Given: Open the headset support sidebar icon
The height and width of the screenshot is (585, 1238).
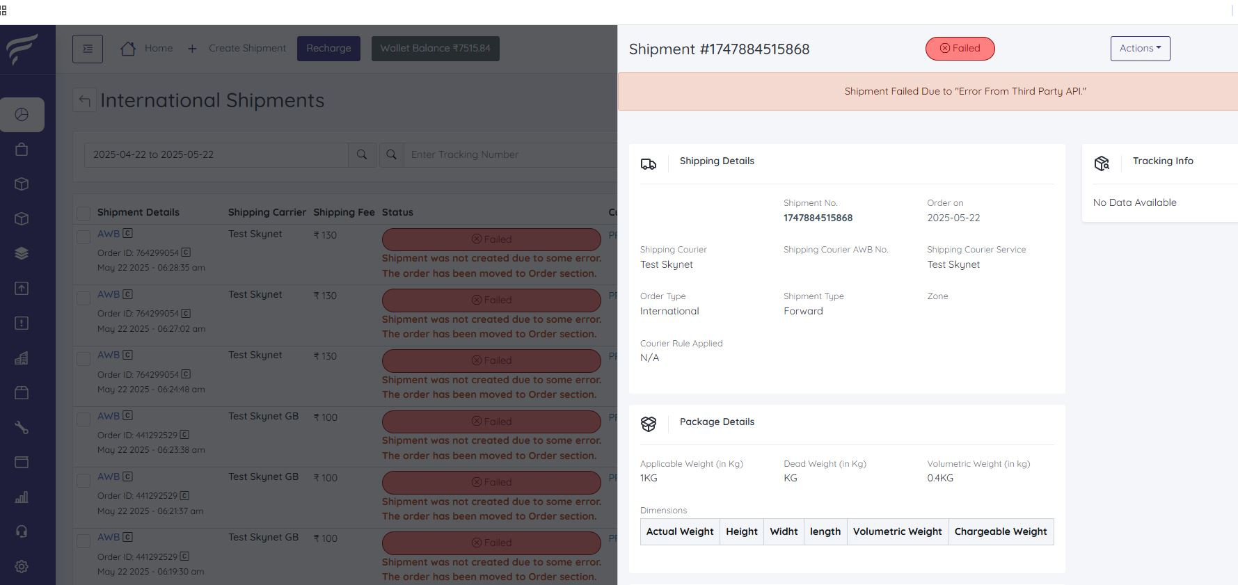Looking at the screenshot, I should [x=22, y=532].
